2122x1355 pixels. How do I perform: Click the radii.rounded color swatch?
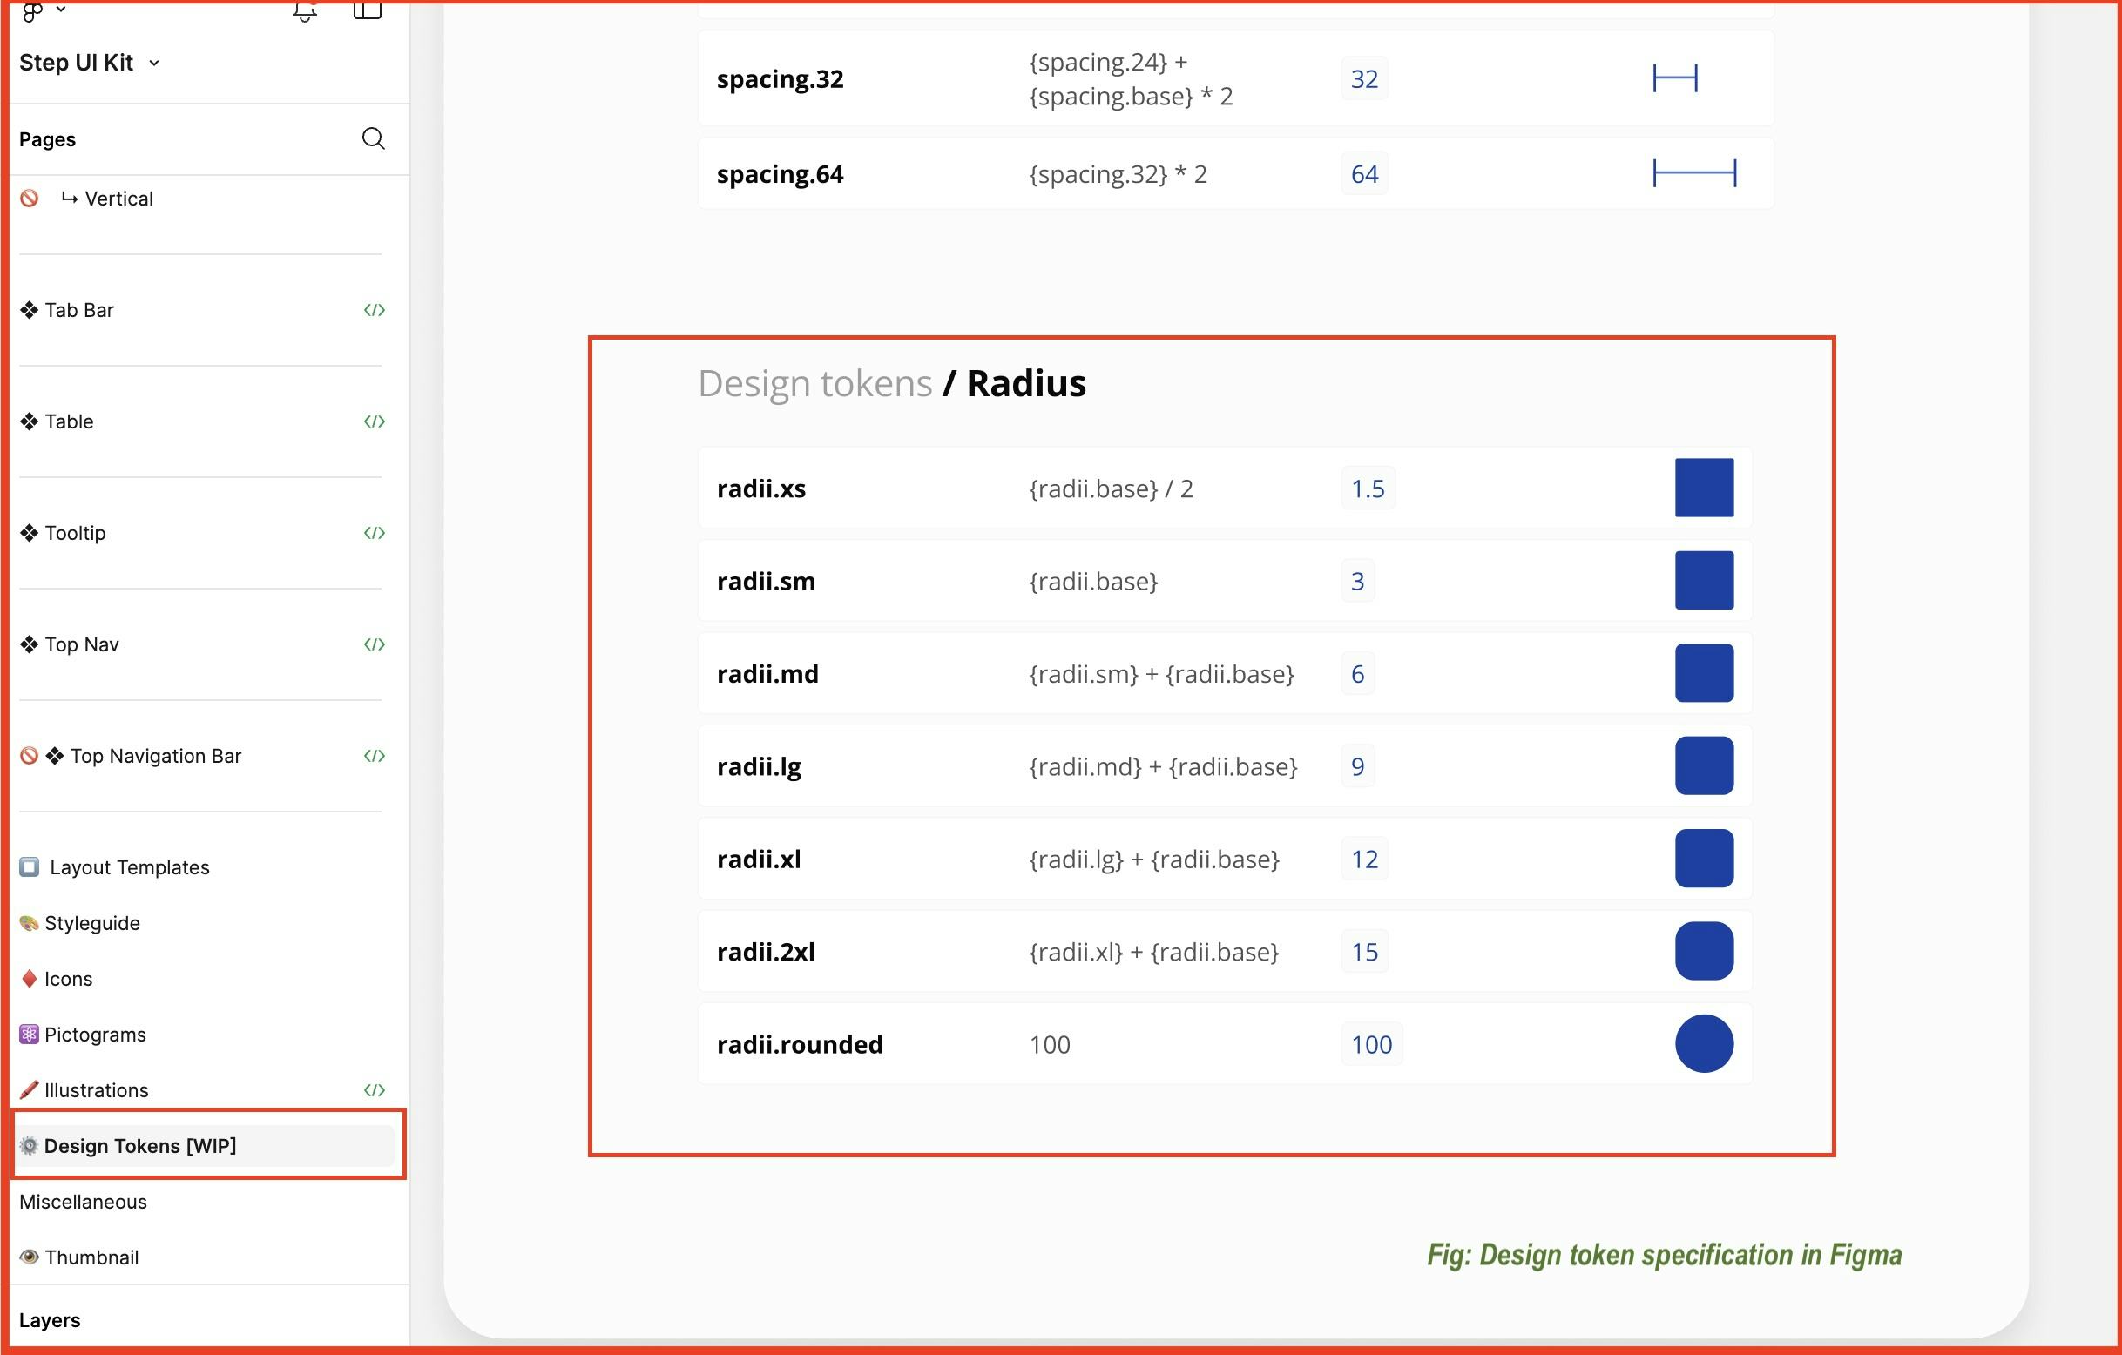coord(1703,1044)
